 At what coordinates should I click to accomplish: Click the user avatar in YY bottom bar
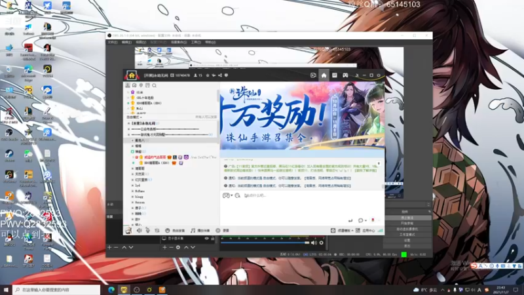click(128, 230)
